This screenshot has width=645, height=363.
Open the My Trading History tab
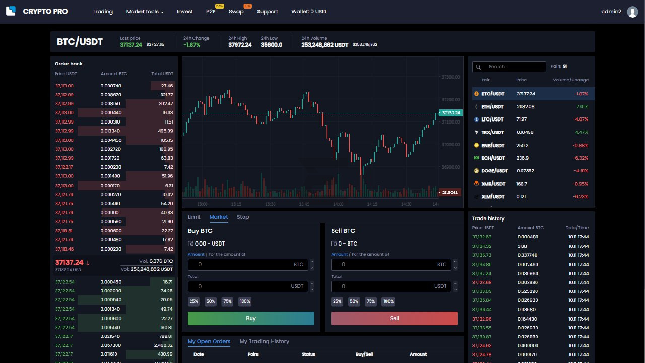pyautogui.click(x=265, y=341)
